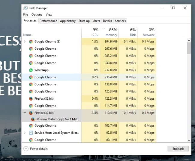The width and height of the screenshot is (195, 161).
Task: Maximize the Task Manager window
Action: pos(173,8)
